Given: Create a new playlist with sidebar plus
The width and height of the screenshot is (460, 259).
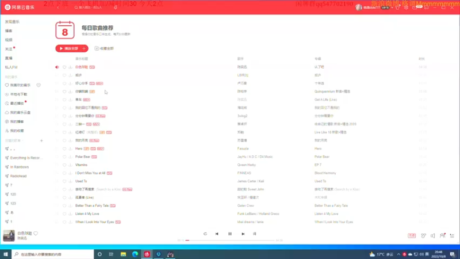Looking at the screenshot, I should tap(41, 140).
